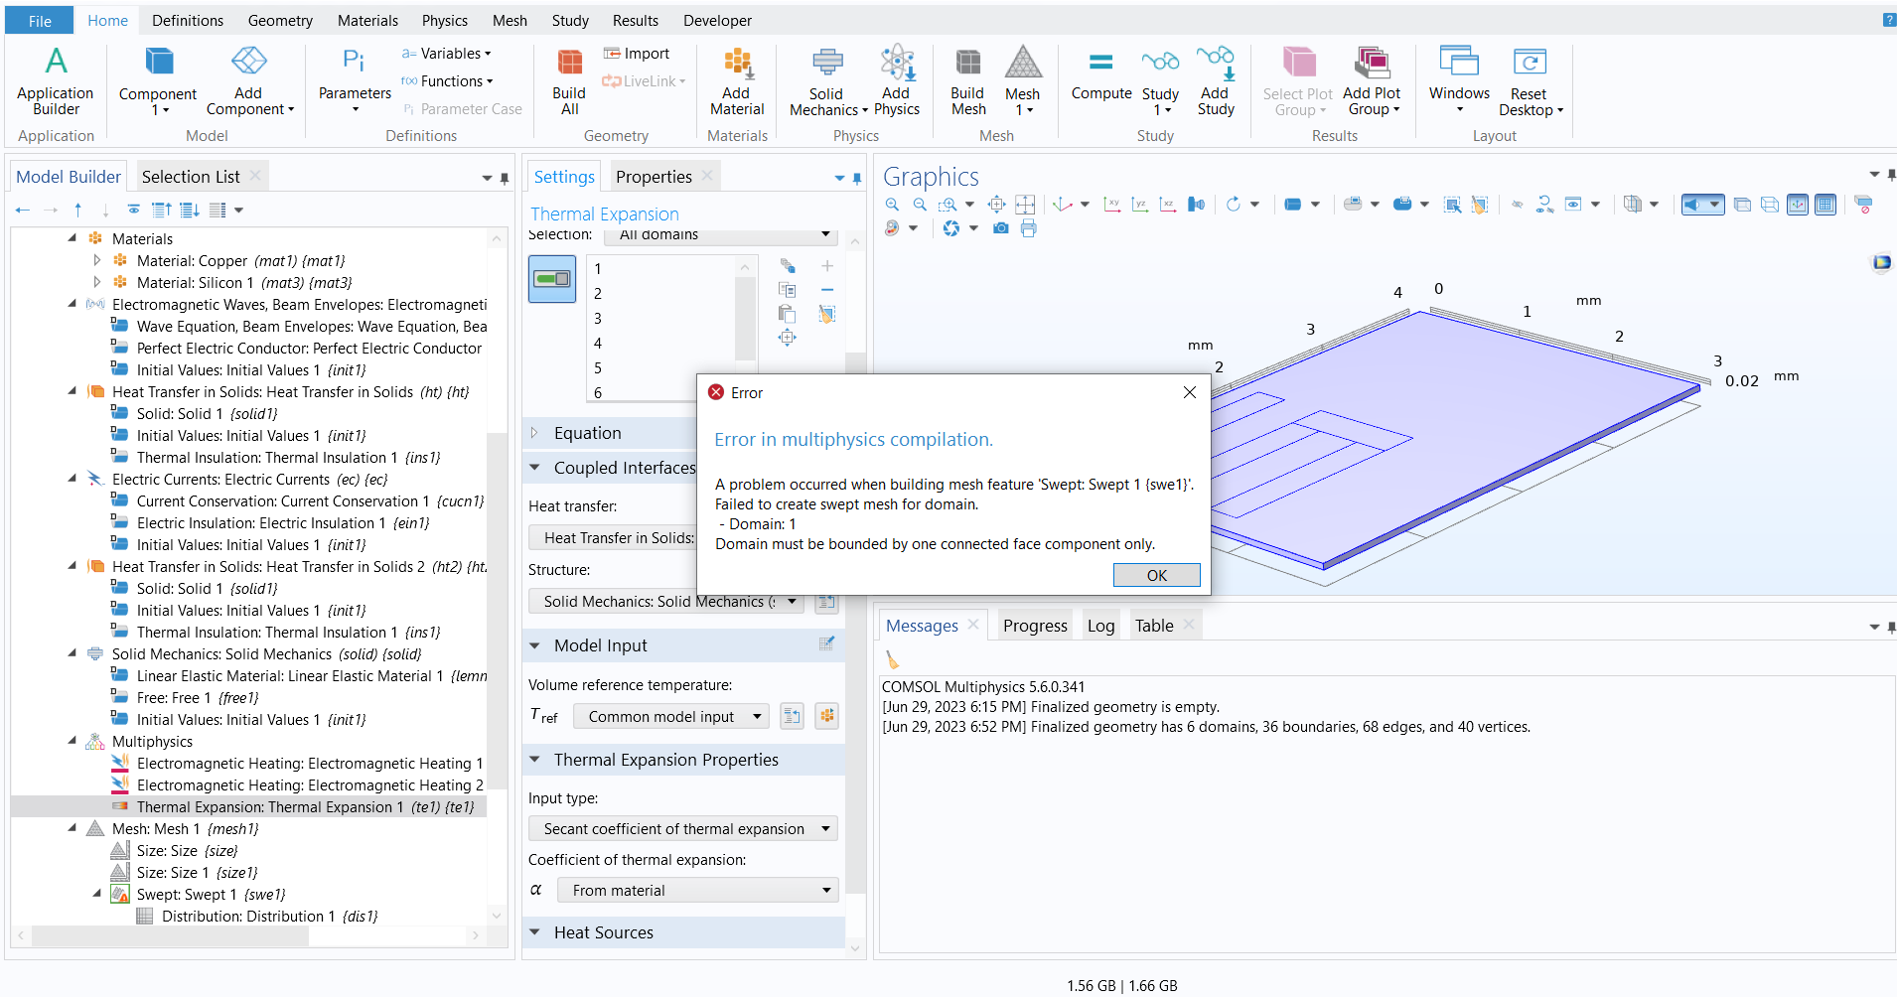Collapse the Model Input section
Screen dimensions: 1897x997
click(x=535, y=645)
